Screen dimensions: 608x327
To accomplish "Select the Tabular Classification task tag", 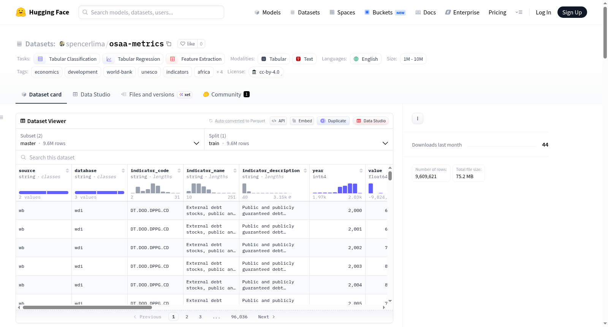I will pos(67,59).
